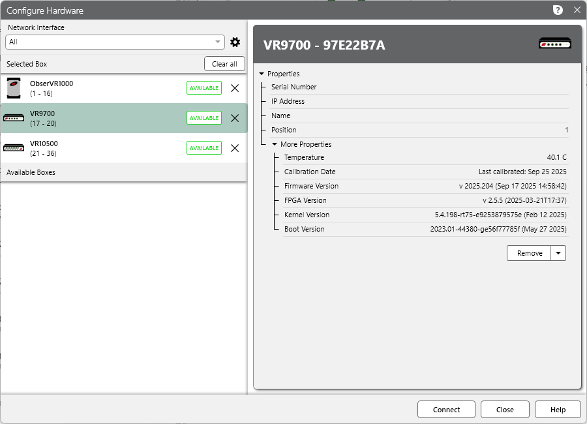Click the VR9700 device icon in list
Viewport: 587px width, 424px height.
(x=14, y=118)
